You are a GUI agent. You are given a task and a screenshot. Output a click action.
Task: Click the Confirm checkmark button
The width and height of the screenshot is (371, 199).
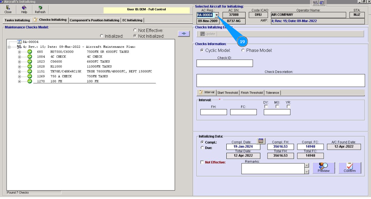click(350, 168)
